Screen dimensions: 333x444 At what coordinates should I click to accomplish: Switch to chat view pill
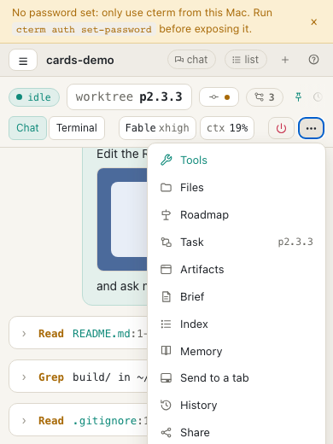pos(191,60)
